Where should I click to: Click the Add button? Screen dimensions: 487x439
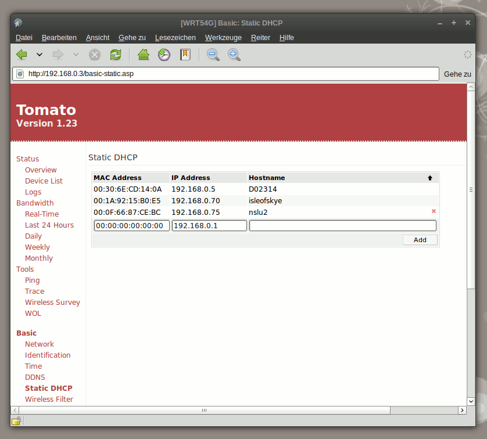(420, 240)
